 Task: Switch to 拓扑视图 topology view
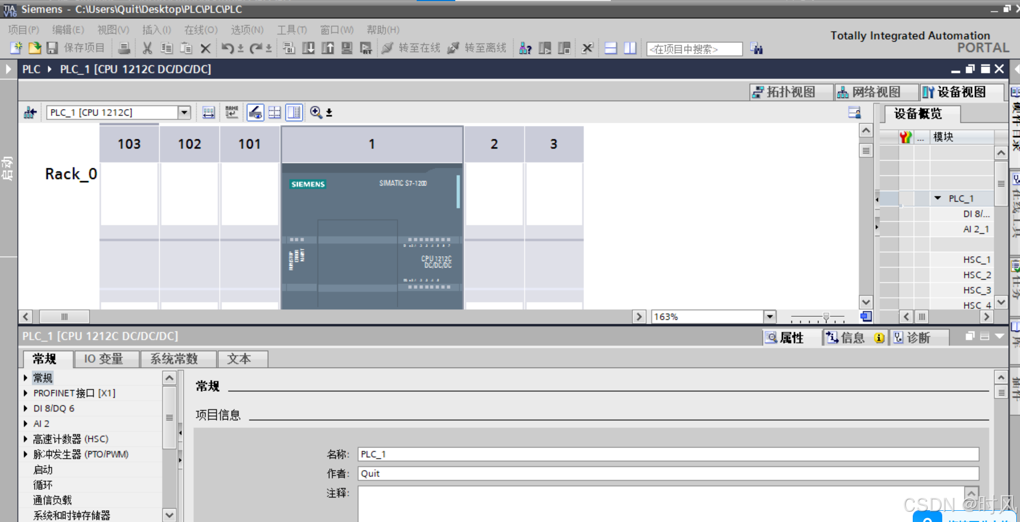coord(791,92)
